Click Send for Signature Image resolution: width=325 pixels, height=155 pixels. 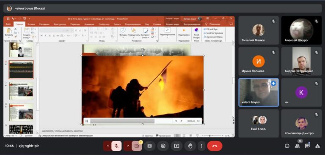[213, 33]
